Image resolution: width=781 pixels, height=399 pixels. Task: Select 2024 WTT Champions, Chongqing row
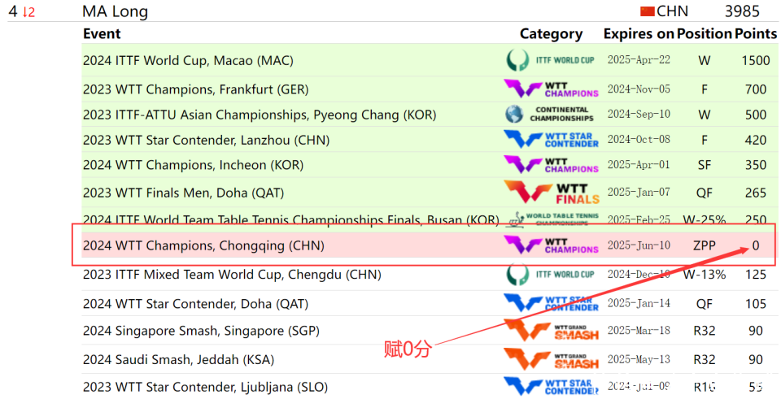coord(203,245)
